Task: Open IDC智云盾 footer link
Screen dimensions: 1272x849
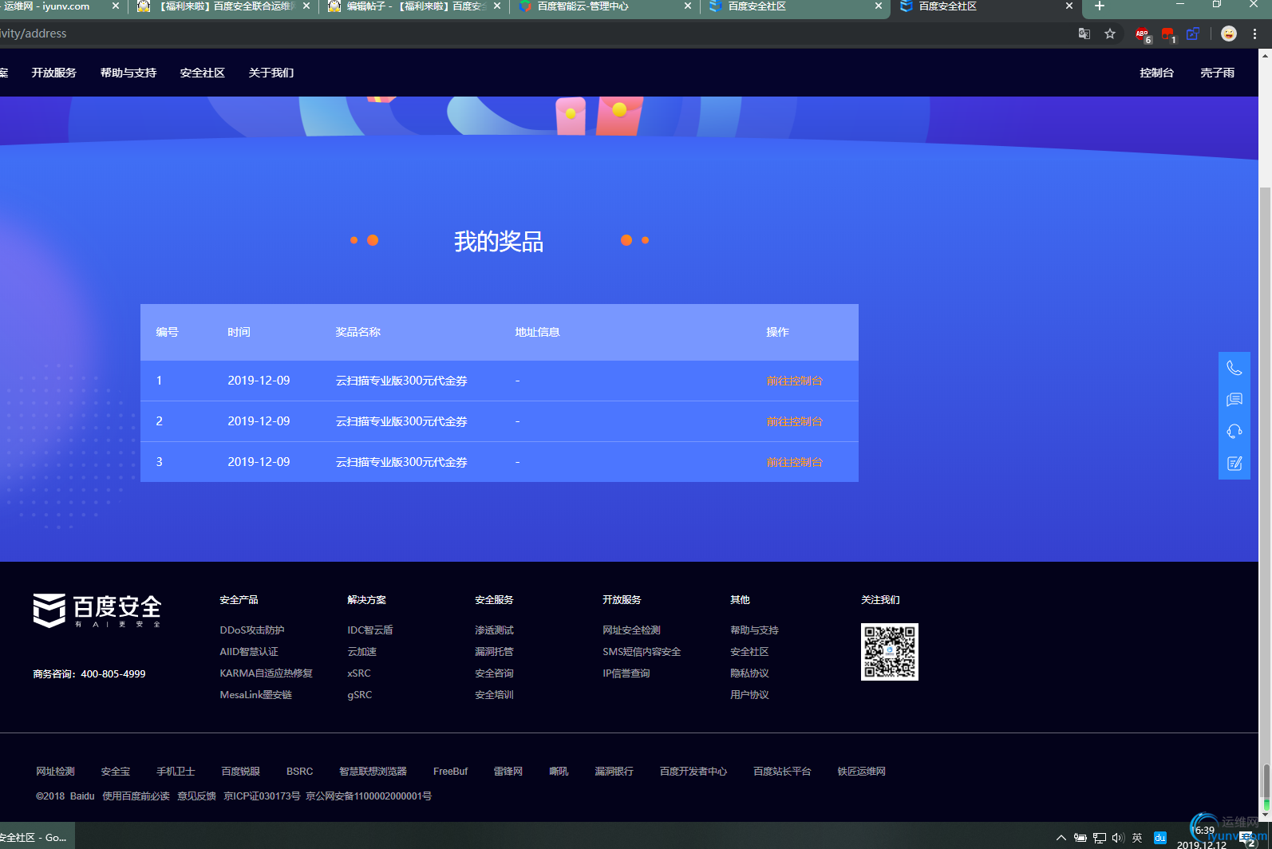Action: pos(370,630)
